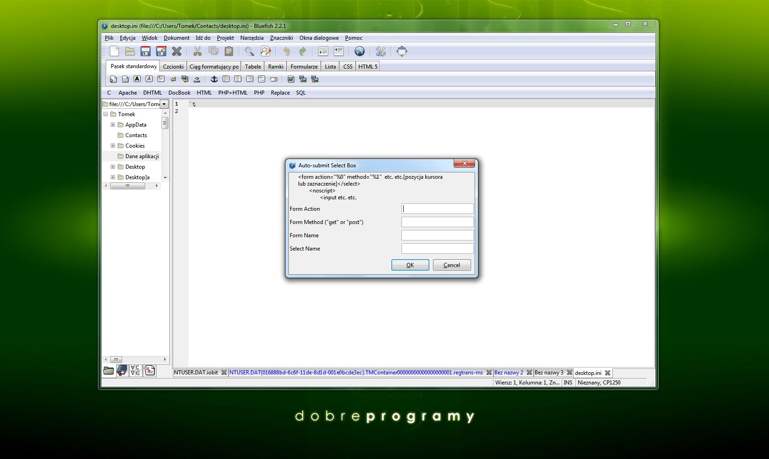Click the insert image icon
The height and width of the screenshot is (459, 769).
click(291, 79)
